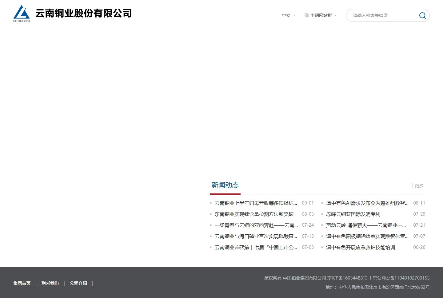The height and width of the screenshot is (298, 443).
Task: Click the 京ICP备16034488号-1 link
Action: point(349,278)
